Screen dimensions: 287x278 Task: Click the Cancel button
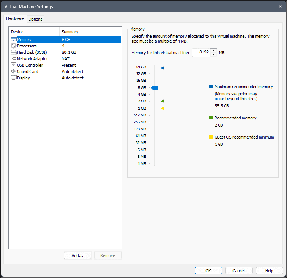click(239, 271)
